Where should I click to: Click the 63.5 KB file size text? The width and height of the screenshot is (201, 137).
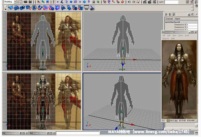click(183, 121)
